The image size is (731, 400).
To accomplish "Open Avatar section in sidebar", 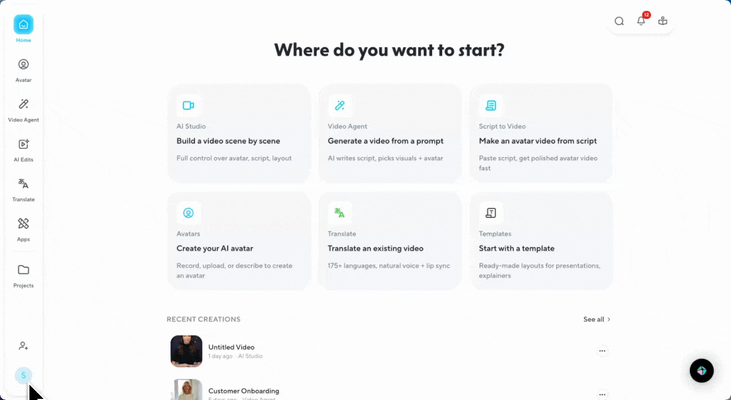I will coord(23,69).
